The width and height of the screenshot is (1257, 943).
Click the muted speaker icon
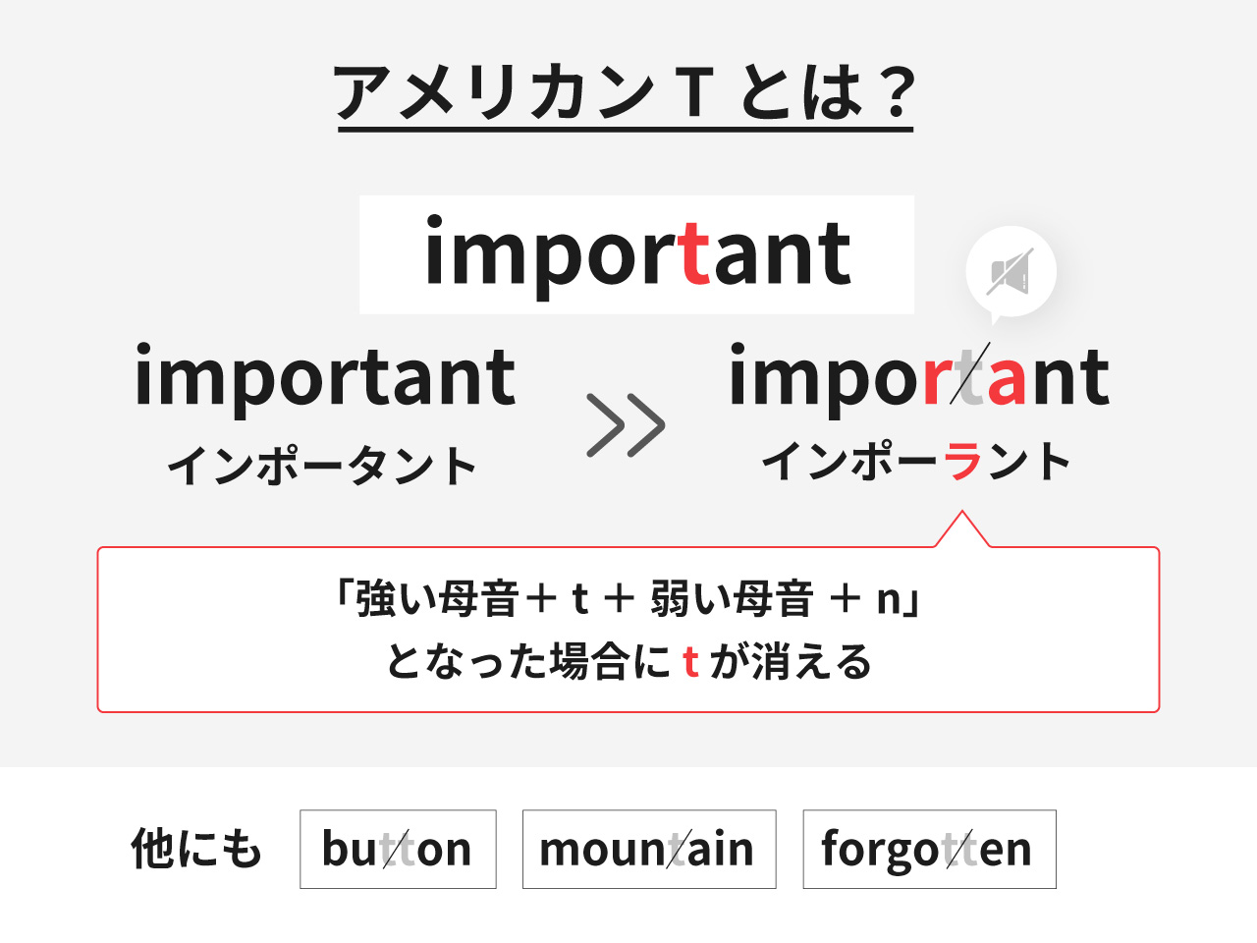1011,273
